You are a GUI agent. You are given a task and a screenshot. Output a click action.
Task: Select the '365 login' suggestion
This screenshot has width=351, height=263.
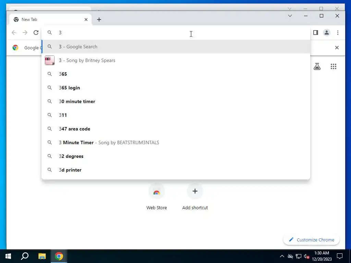point(176,88)
